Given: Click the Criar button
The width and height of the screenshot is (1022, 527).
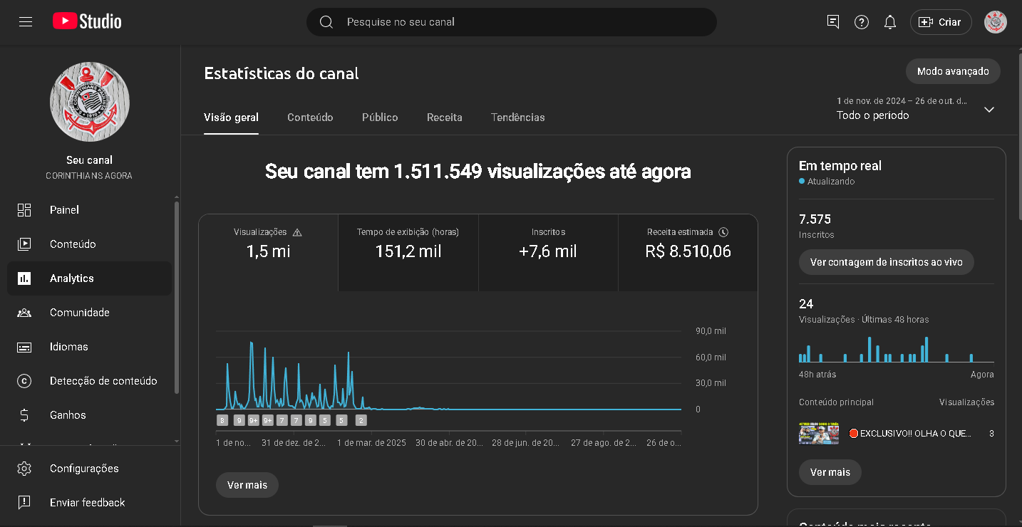Looking at the screenshot, I should 941,22.
